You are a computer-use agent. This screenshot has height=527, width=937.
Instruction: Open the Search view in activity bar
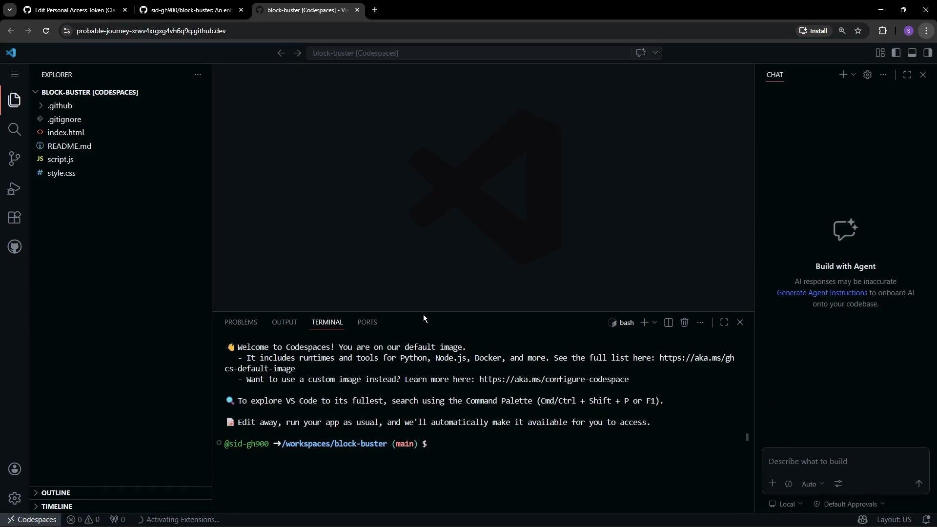[15, 129]
